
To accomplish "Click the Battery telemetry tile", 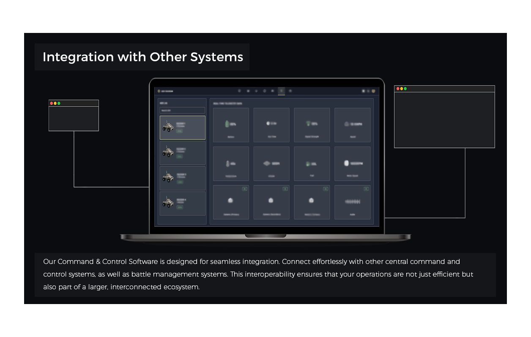I will [x=231, y=125].
